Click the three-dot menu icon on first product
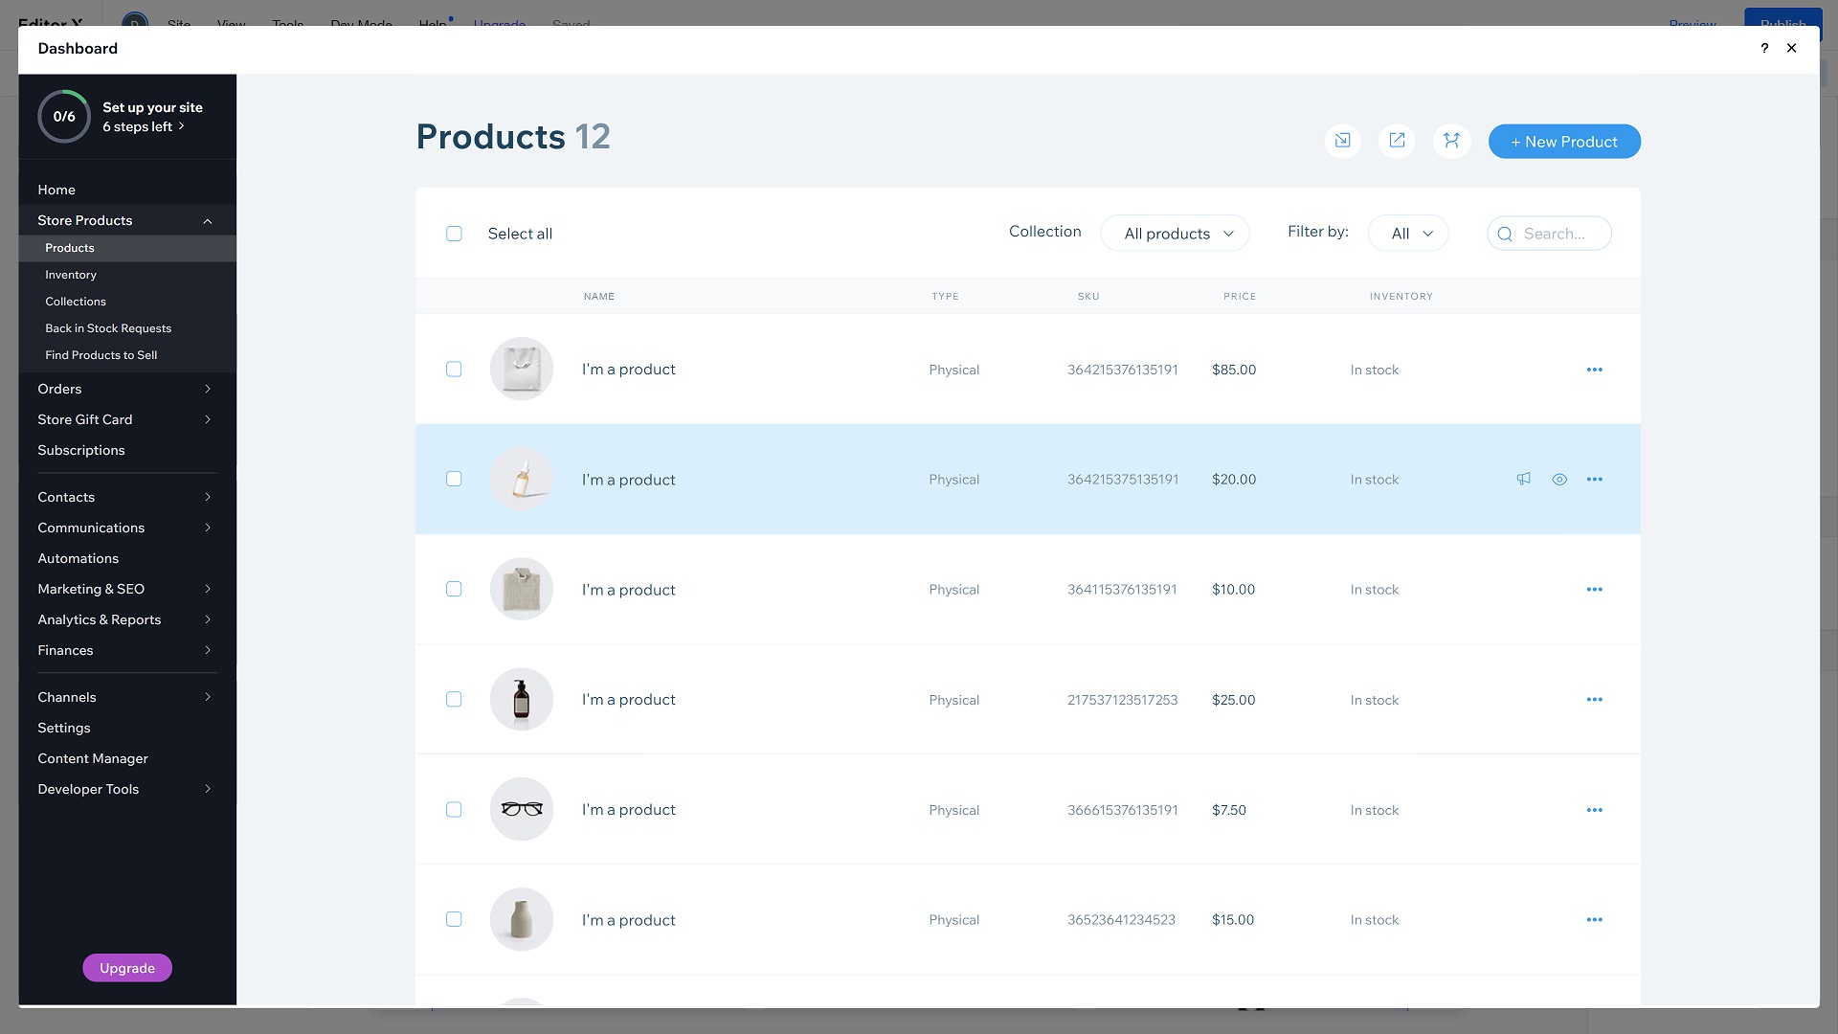 1593,369
